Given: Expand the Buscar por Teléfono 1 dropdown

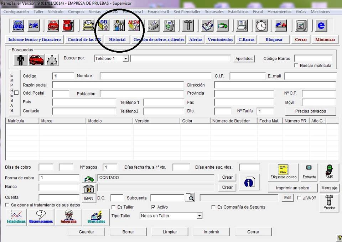Looking at the screenshot, I should 125,59.
